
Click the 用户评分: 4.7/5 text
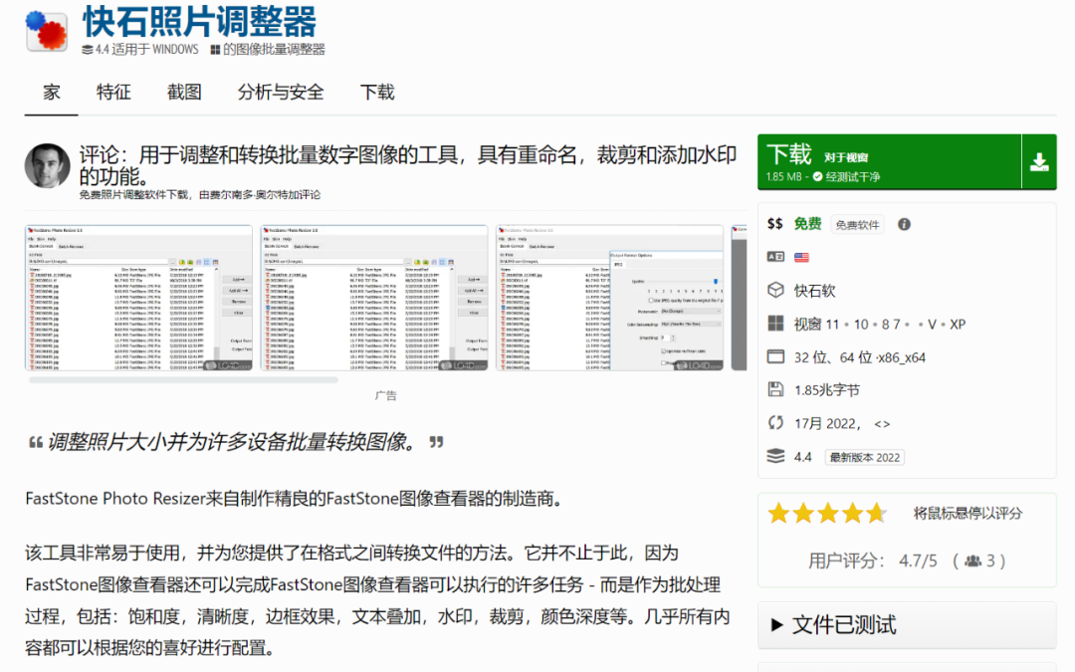pos(872,560)
